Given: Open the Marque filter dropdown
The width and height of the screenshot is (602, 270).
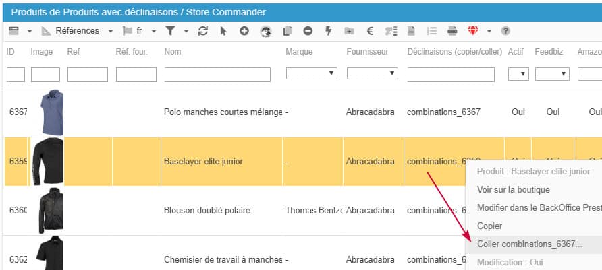Looking at the screenshot, I should click(312, 73).
